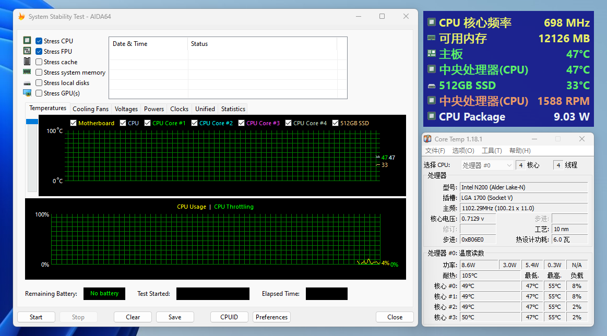Click the RAM module icon beside Stress system memory
Viewport: 607px width, 336px height.
pyautogui.click(x=27, y=71)
